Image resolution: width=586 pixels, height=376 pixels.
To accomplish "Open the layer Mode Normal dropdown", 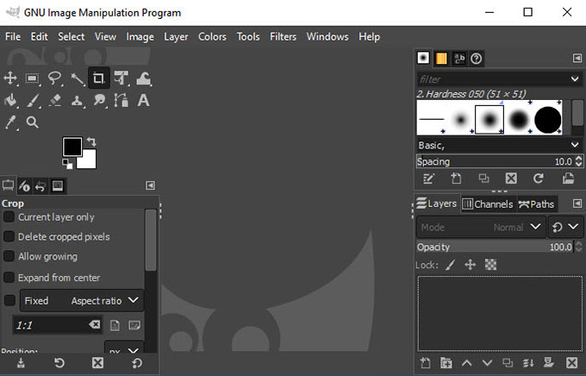I will [481, 227].
